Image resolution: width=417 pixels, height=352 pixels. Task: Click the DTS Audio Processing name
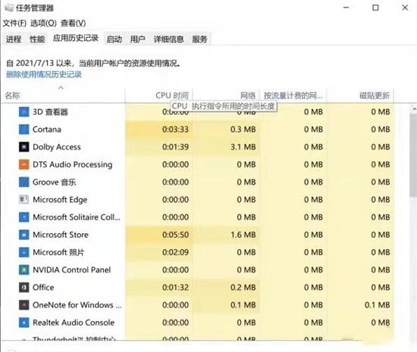click(72, 164)
